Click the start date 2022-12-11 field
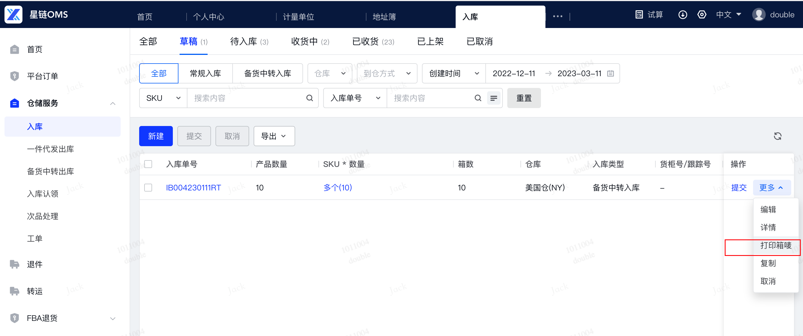Viewport: 803px width, 336px height. (x=514, y=74)
